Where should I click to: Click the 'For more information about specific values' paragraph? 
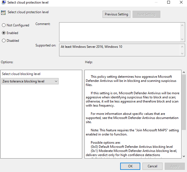pyautogui.click(x=132, y=118)
